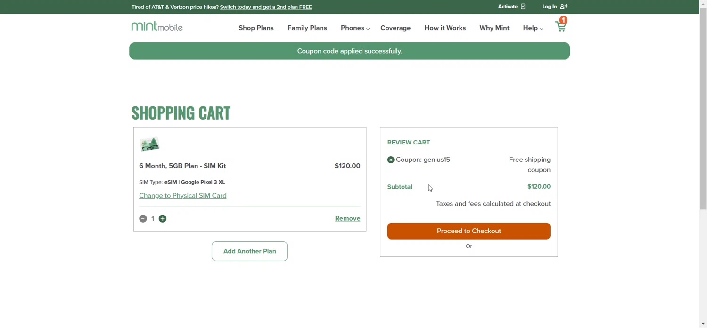Viewport: 707px width, 328px height.
Task: Click the 'Coupon code applied successfully.' banner
Action: click(x=350, y=51)
